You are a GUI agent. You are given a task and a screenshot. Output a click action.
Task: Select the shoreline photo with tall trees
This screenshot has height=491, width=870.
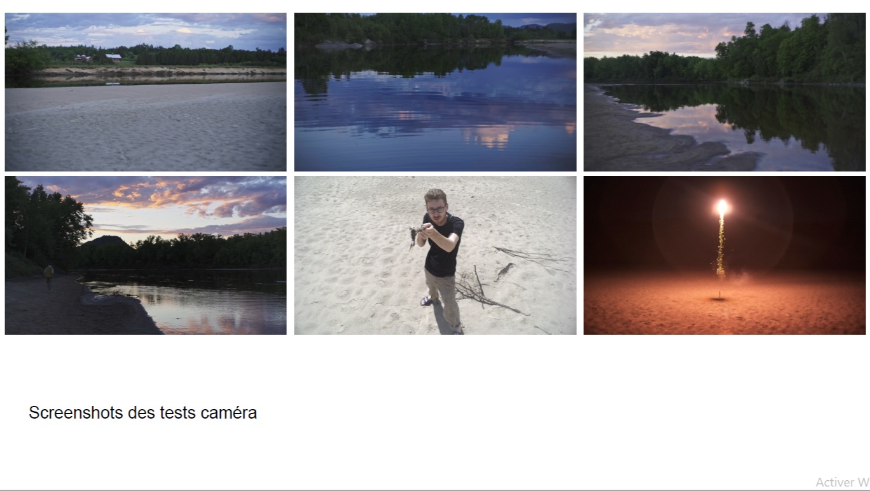pyautogui.click(x=724, y=92)
